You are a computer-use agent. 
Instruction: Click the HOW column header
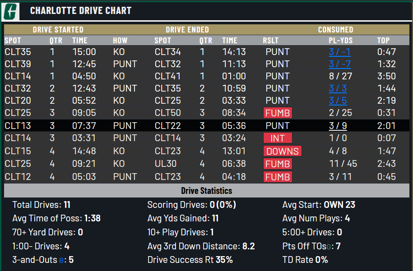(x=120, y=41)
